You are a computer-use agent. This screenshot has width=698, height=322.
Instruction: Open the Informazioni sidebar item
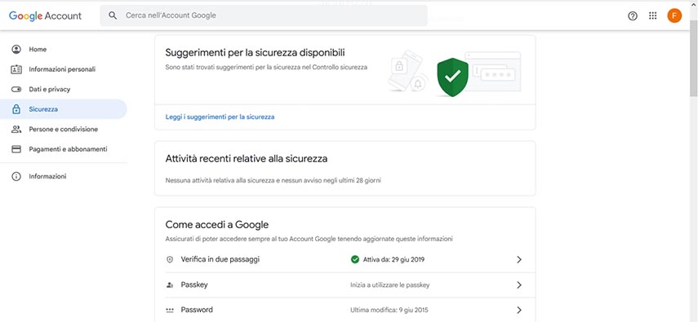(x=63, y=177)
